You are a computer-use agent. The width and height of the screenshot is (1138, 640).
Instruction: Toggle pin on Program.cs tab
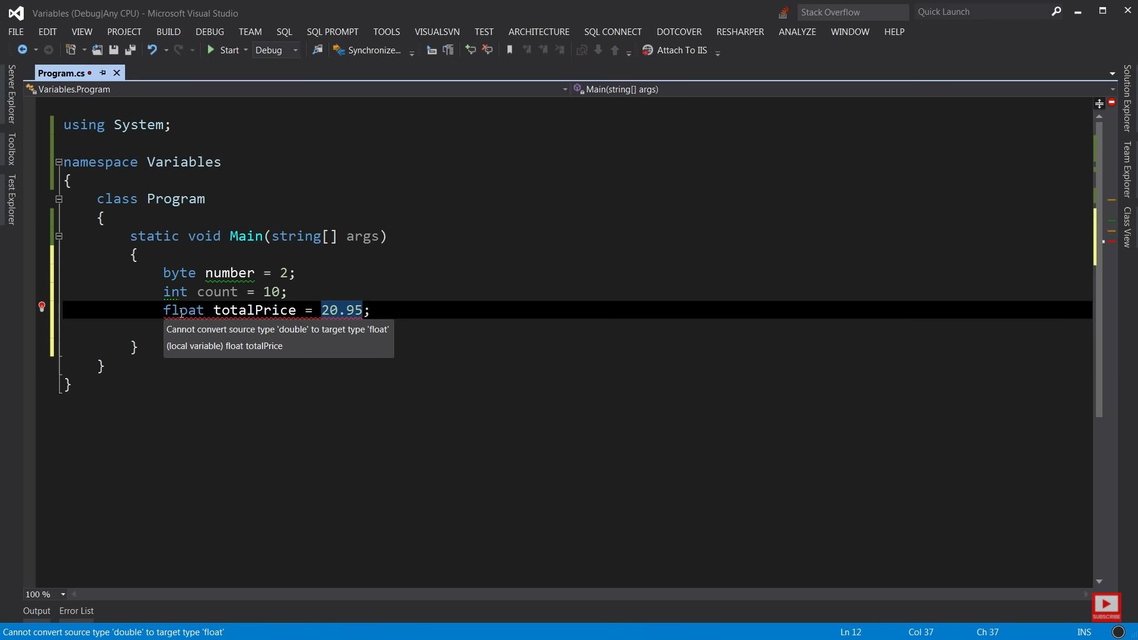click(x=103, y=73)
